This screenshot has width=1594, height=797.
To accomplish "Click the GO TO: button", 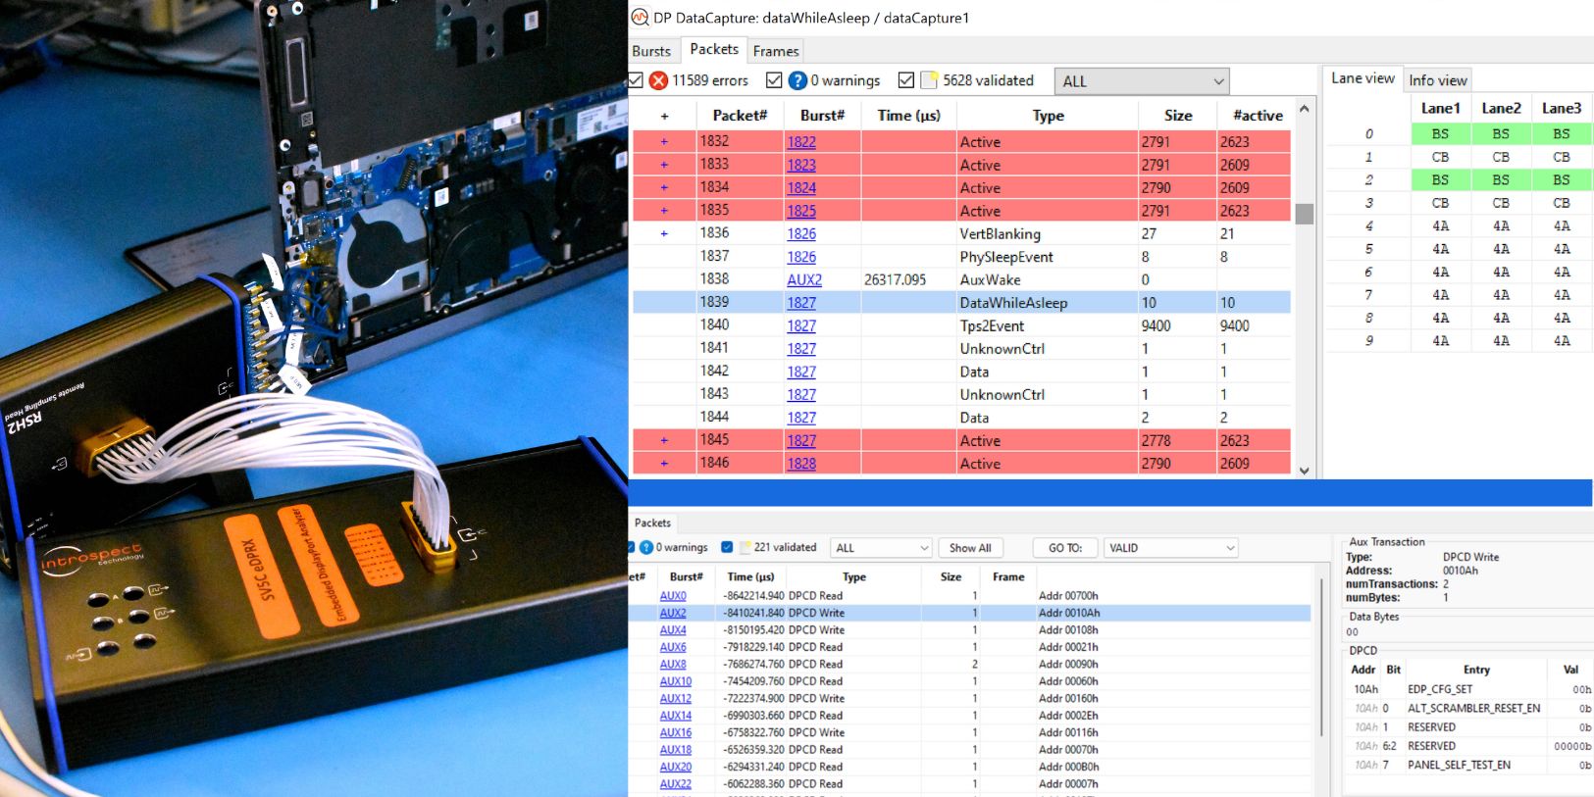I will click(x=1065, y=548).
